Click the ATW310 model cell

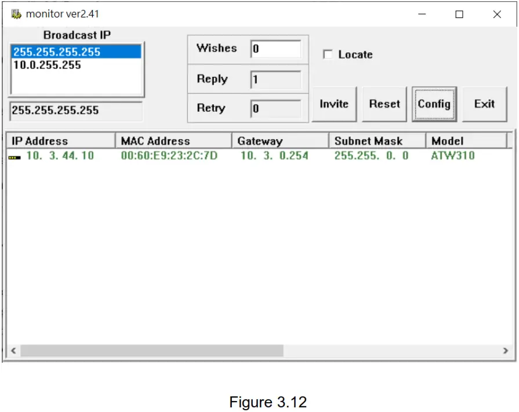click(453, 155)
